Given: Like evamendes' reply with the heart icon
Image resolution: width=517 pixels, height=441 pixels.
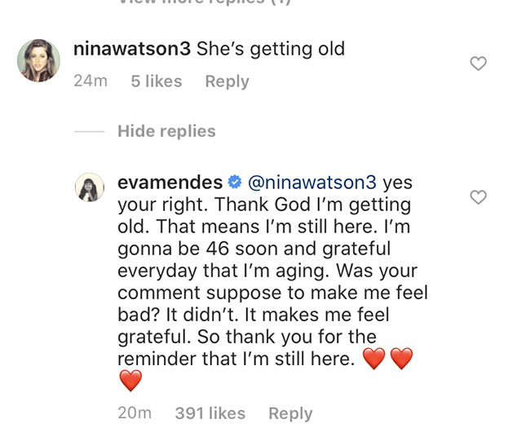Looking at the screenshot, I should pyautogui.click(x=478, y=197).
